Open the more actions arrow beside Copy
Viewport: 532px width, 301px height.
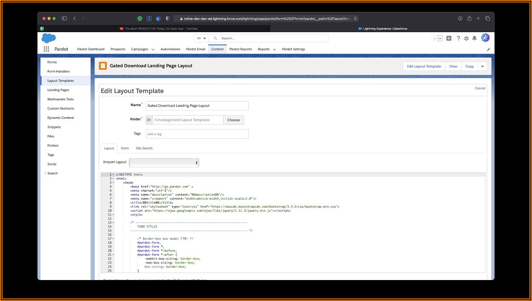tap(482, 66)
